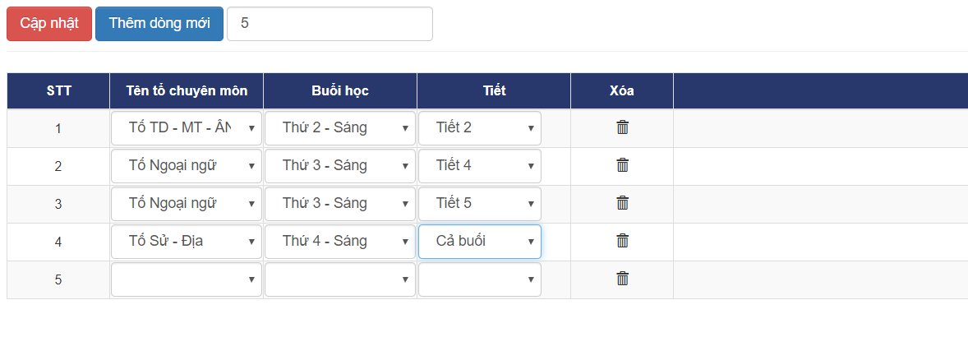Screen dimensions: 968x360
Task: Open the "Cả buổi" period dropdown
Action: (x=480, y=242)
